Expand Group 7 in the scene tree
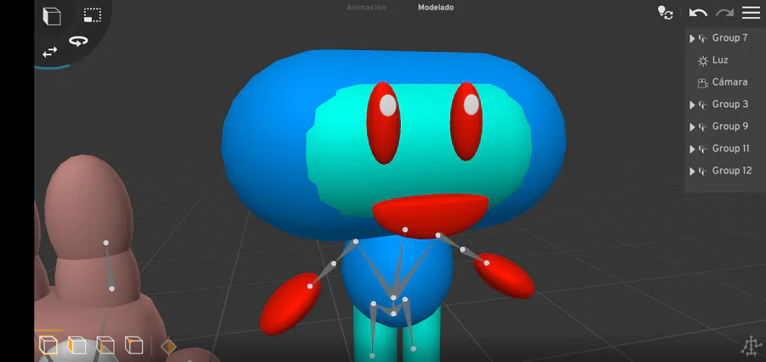This screenshot has width=766, height=362. [692, 38]
